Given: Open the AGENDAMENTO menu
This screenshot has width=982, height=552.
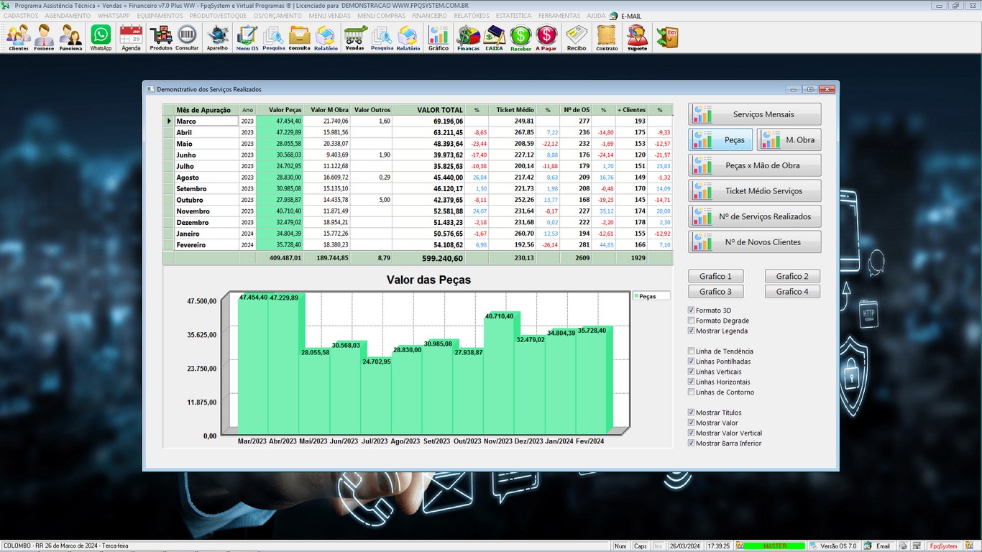Looking at the screenshot, I should [68, 16].
